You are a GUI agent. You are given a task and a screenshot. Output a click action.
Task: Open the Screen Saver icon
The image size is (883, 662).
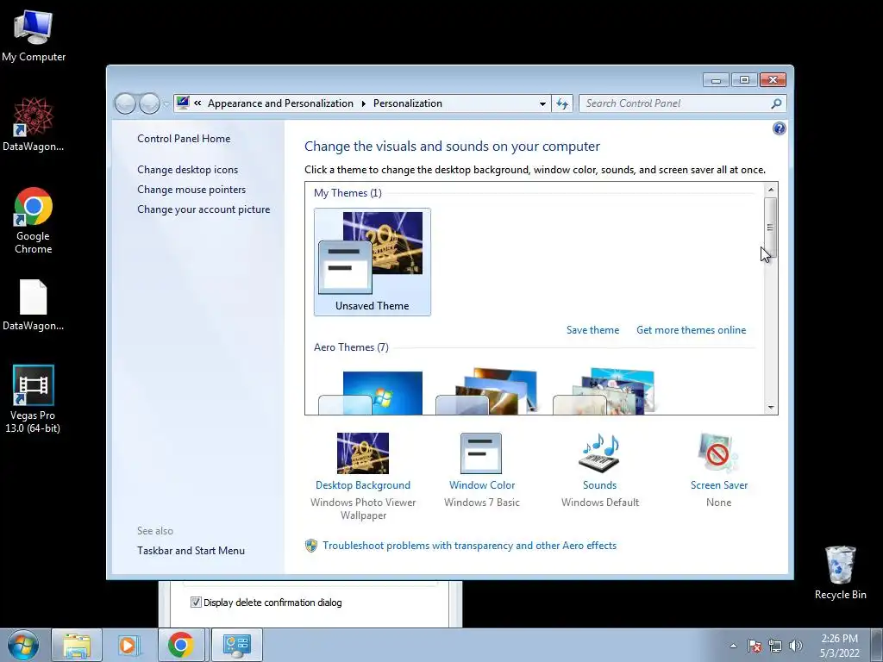coord(718,453)
